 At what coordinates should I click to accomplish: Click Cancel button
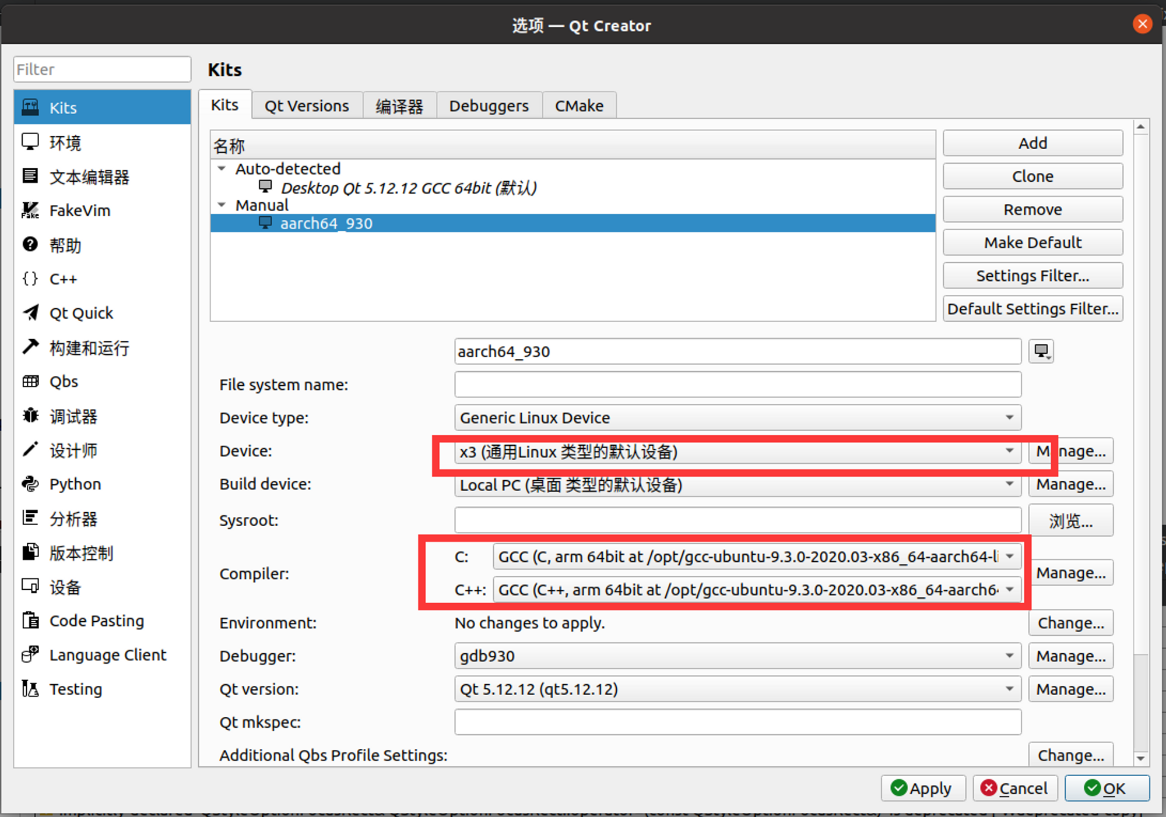(x=1015, y=788)
